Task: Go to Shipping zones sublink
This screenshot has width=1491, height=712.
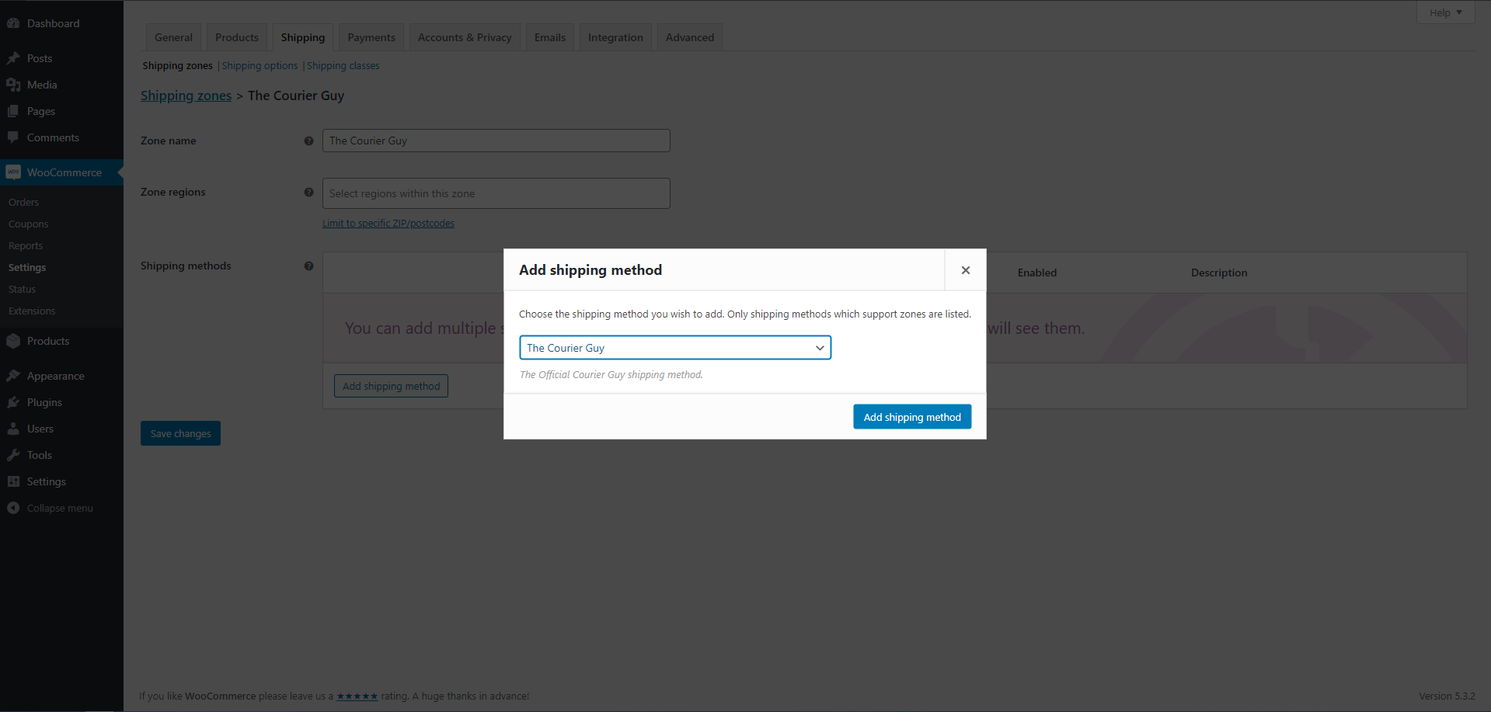Action: click(x=177, y=66)
